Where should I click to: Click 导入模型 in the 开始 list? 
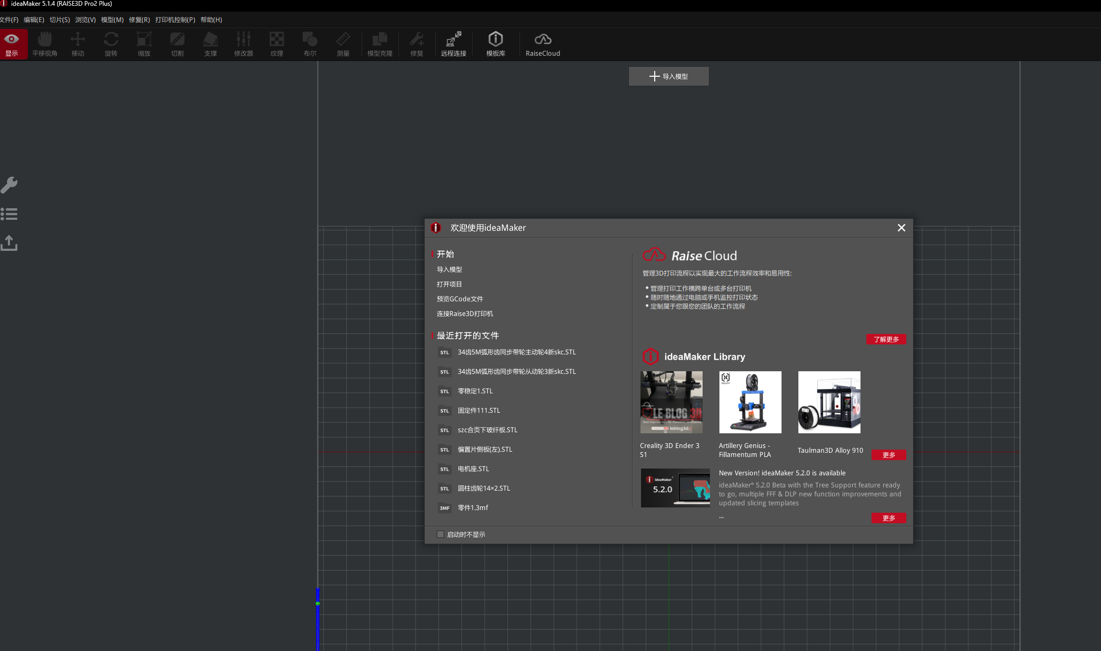(x=449, y=269)
